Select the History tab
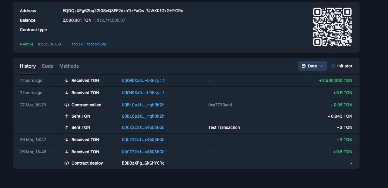 [x=28, y=66]
